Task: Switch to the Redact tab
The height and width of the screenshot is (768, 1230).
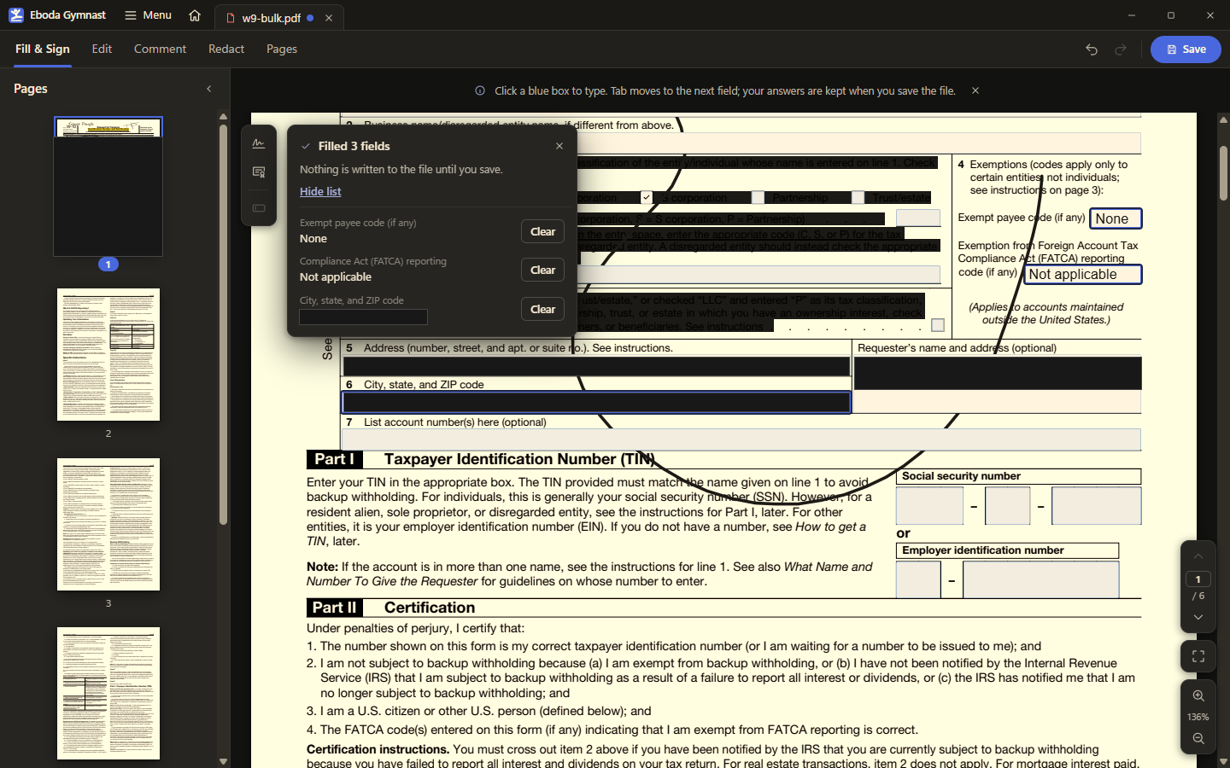Action: click(x=226, y=49)
